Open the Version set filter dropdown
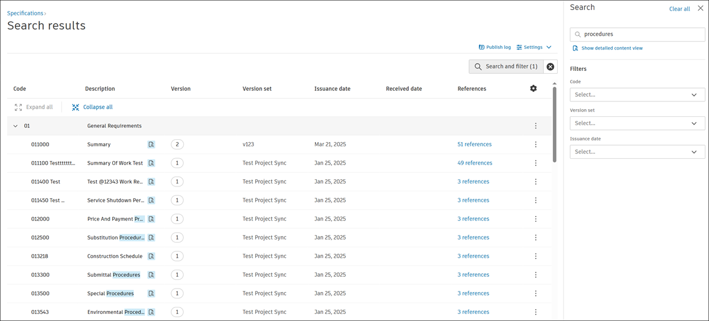The image size is (709, 321). point(637,123)
